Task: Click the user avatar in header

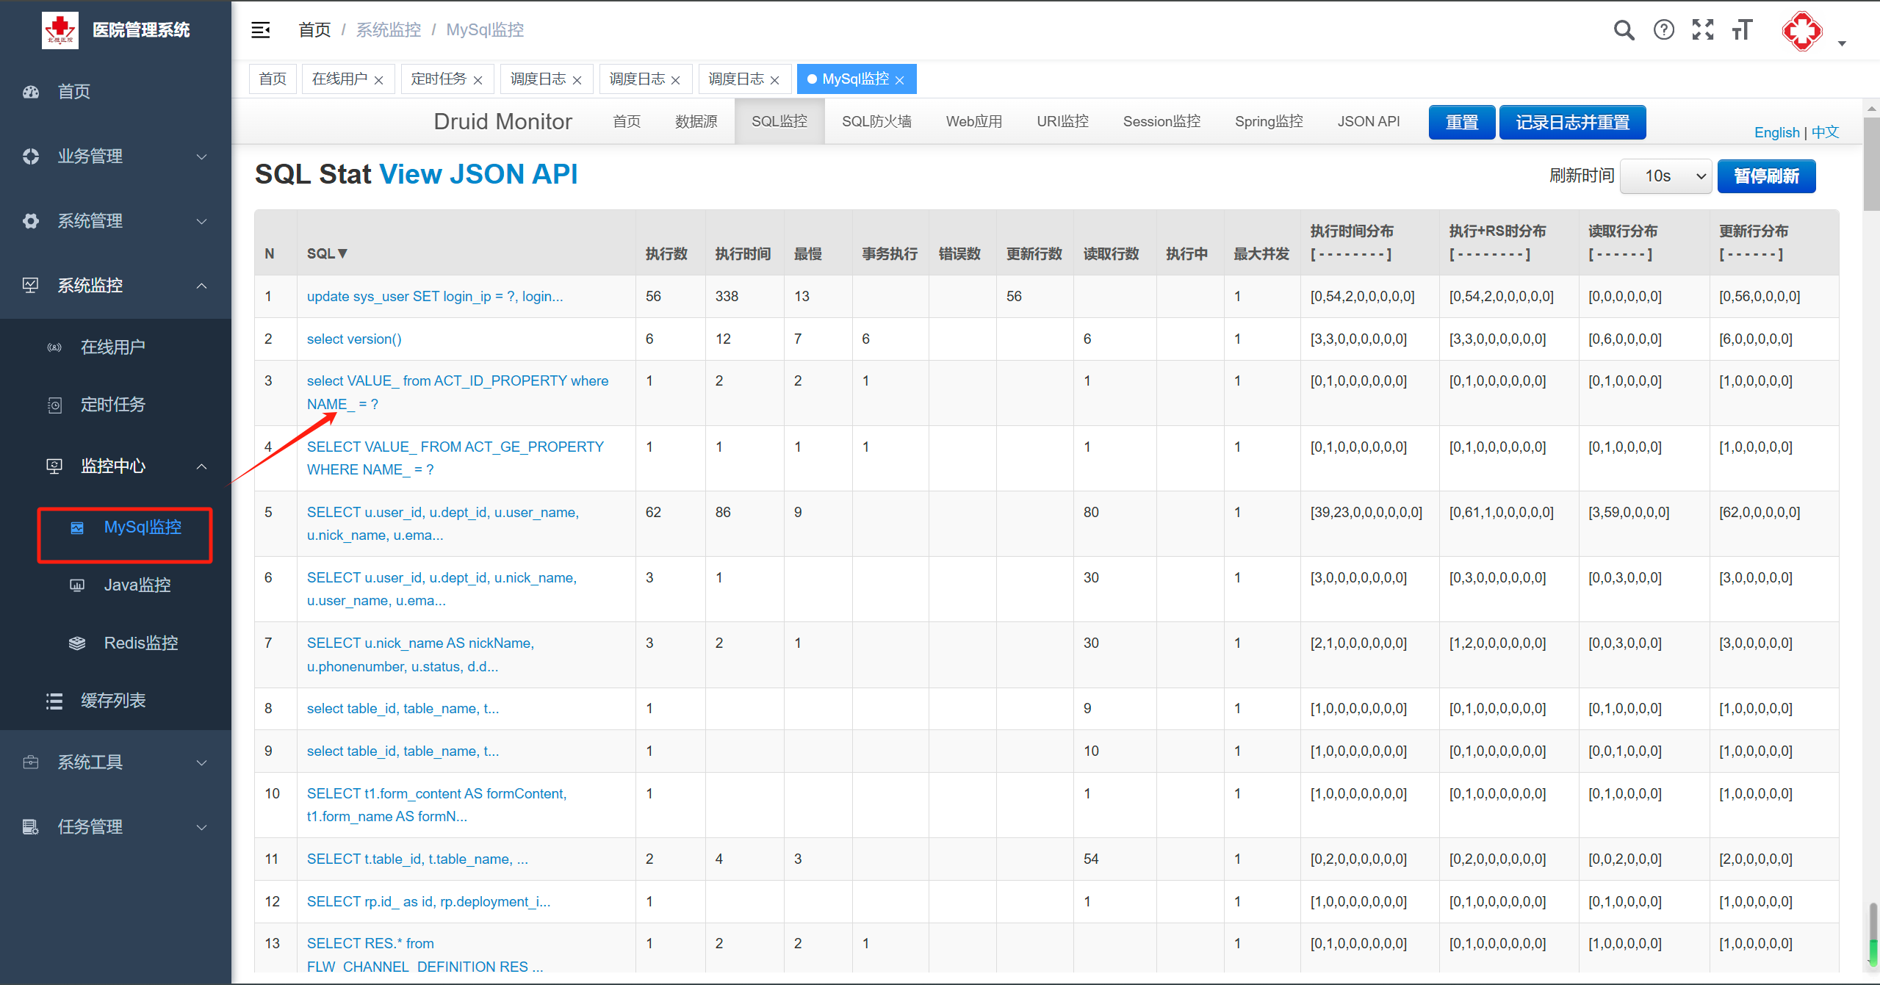Action: pos(1801,32)
